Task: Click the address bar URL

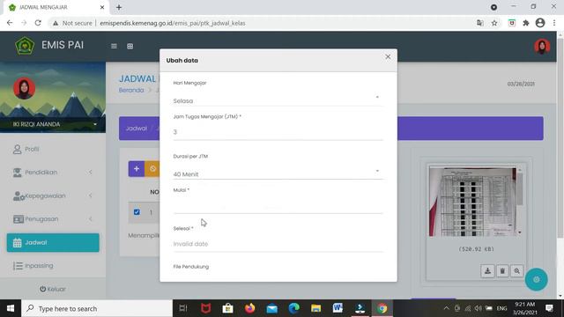Action: [x=173, y=23]
